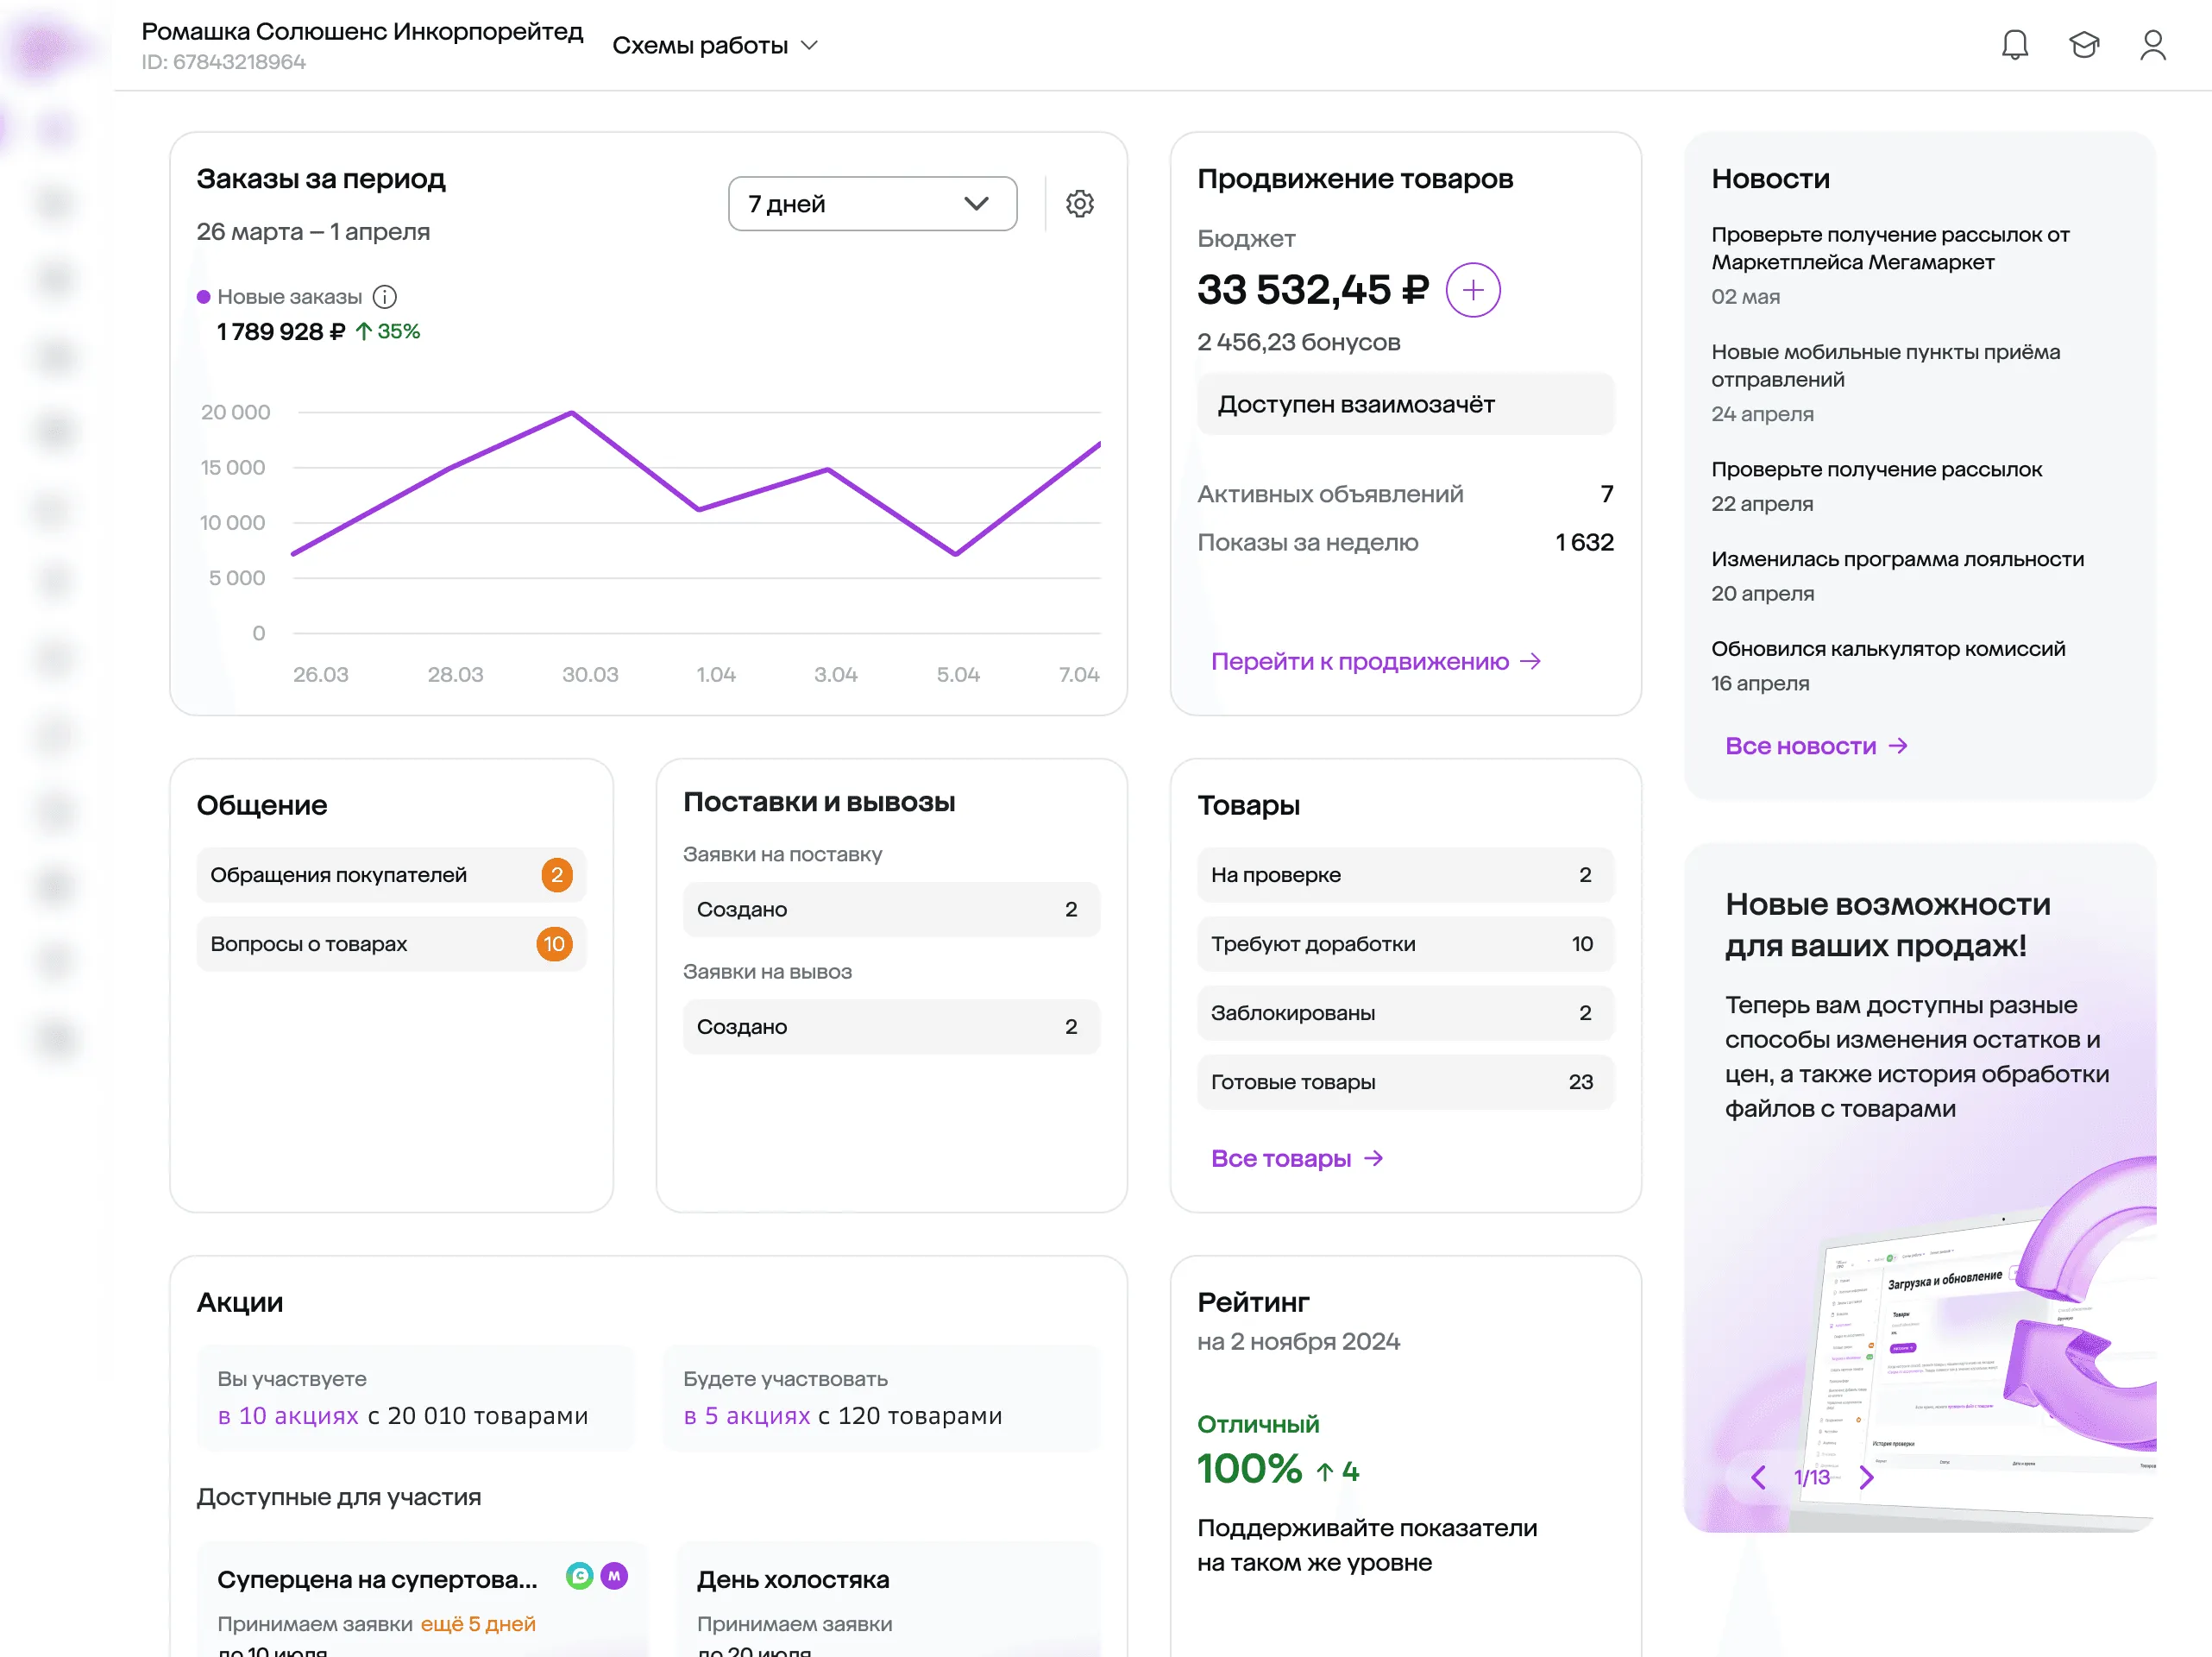This screenshot has width=2212, height=1657.
Task: Open the в 5 акциях link
Action: 747,1416
